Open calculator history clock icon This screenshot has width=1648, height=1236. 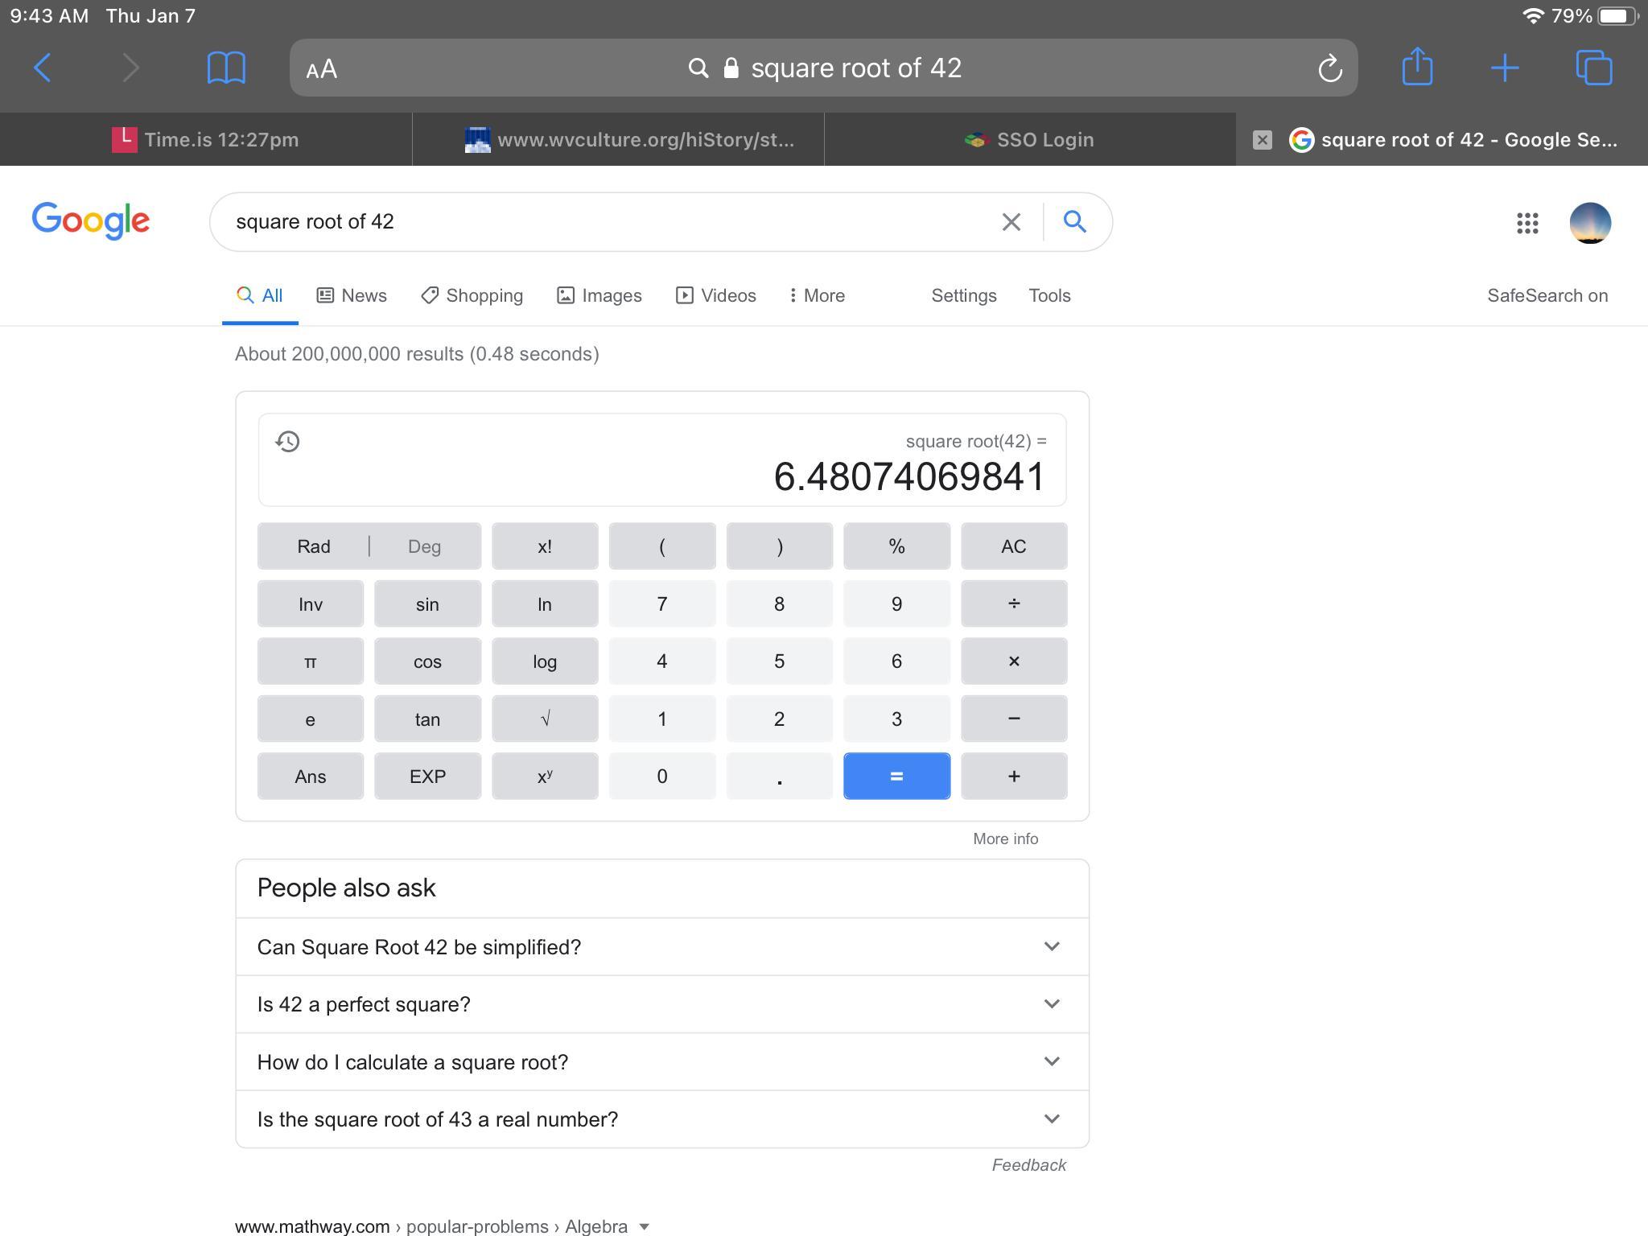(287, 442)
